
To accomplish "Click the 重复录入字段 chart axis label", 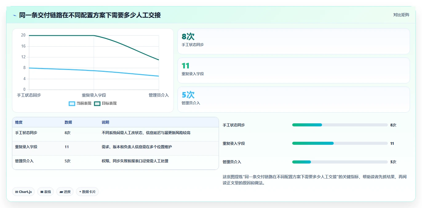I will [94, 95].
